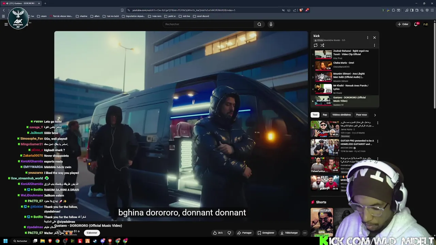Toggle shuffle playlist icon

322,45
